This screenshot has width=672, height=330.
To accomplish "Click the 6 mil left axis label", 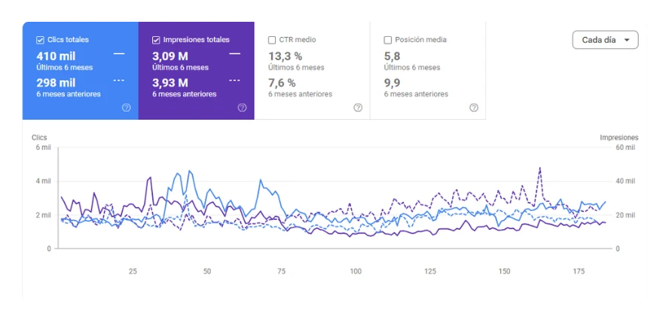I will (x=43, y=148).
